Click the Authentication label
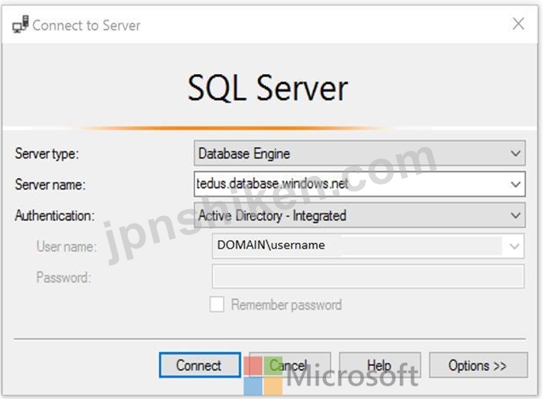 [54, 215]
